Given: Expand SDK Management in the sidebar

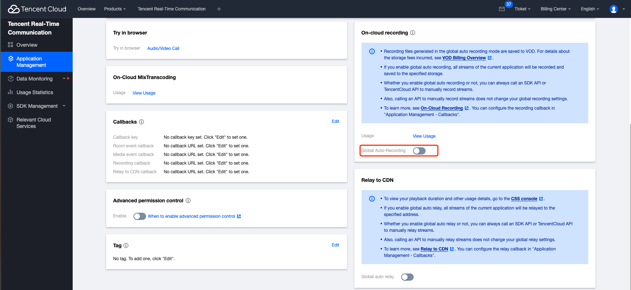Looking at the screenshot, I should point(37,106).
